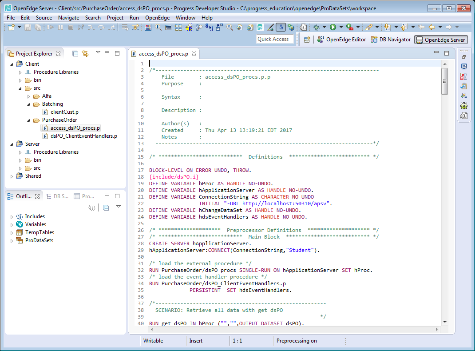
Task: Expand the Shared project node
Action: (x=12, y=176)
